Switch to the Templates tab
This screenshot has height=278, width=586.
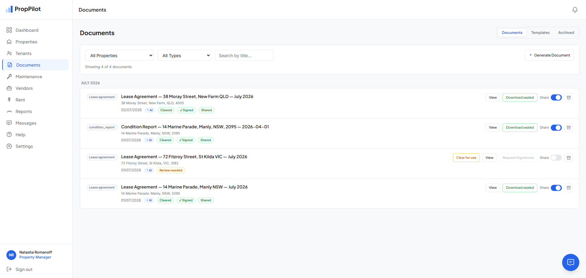tap(540, 33)
